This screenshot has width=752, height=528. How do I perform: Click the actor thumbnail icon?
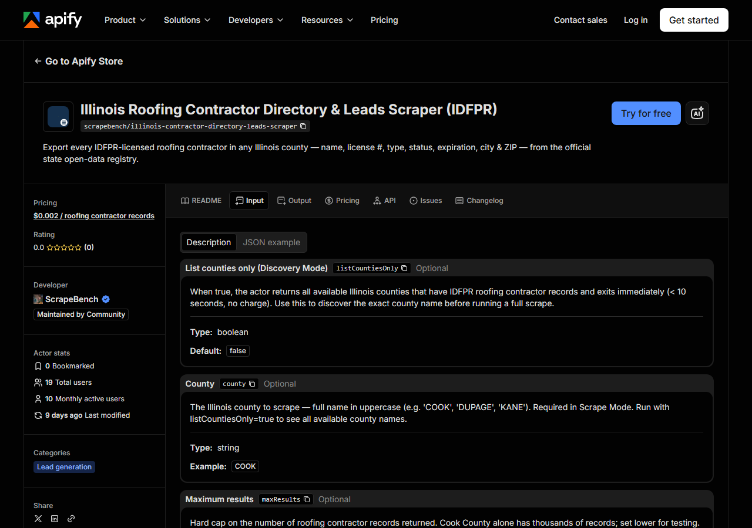(58, 117)
